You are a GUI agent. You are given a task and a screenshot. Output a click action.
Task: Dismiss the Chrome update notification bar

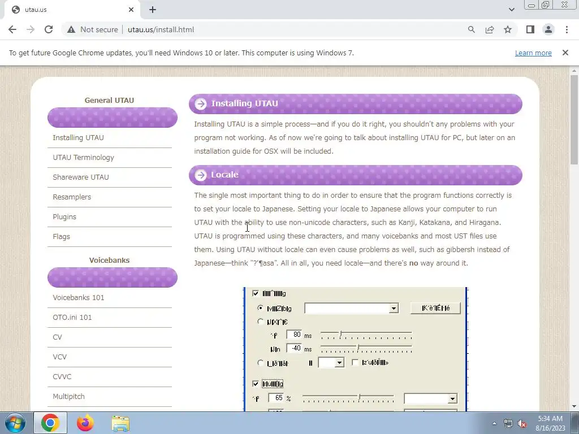[x=565, y=53]
